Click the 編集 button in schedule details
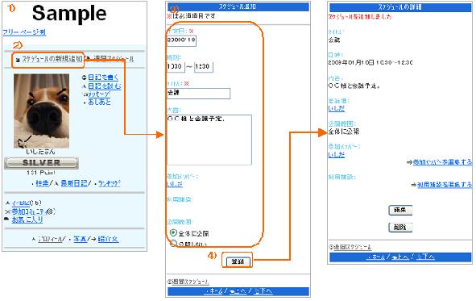Viewport: 476px width, 301px height. click(x=400, y=210)
